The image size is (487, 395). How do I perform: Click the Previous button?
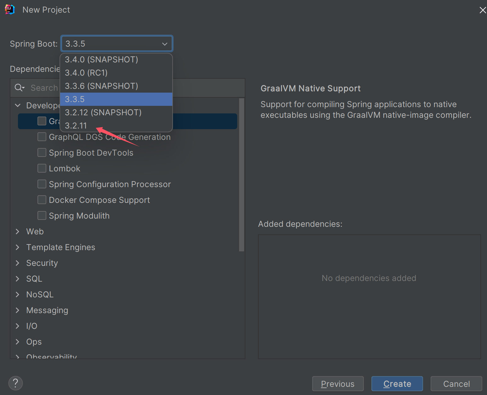point(338,384)
